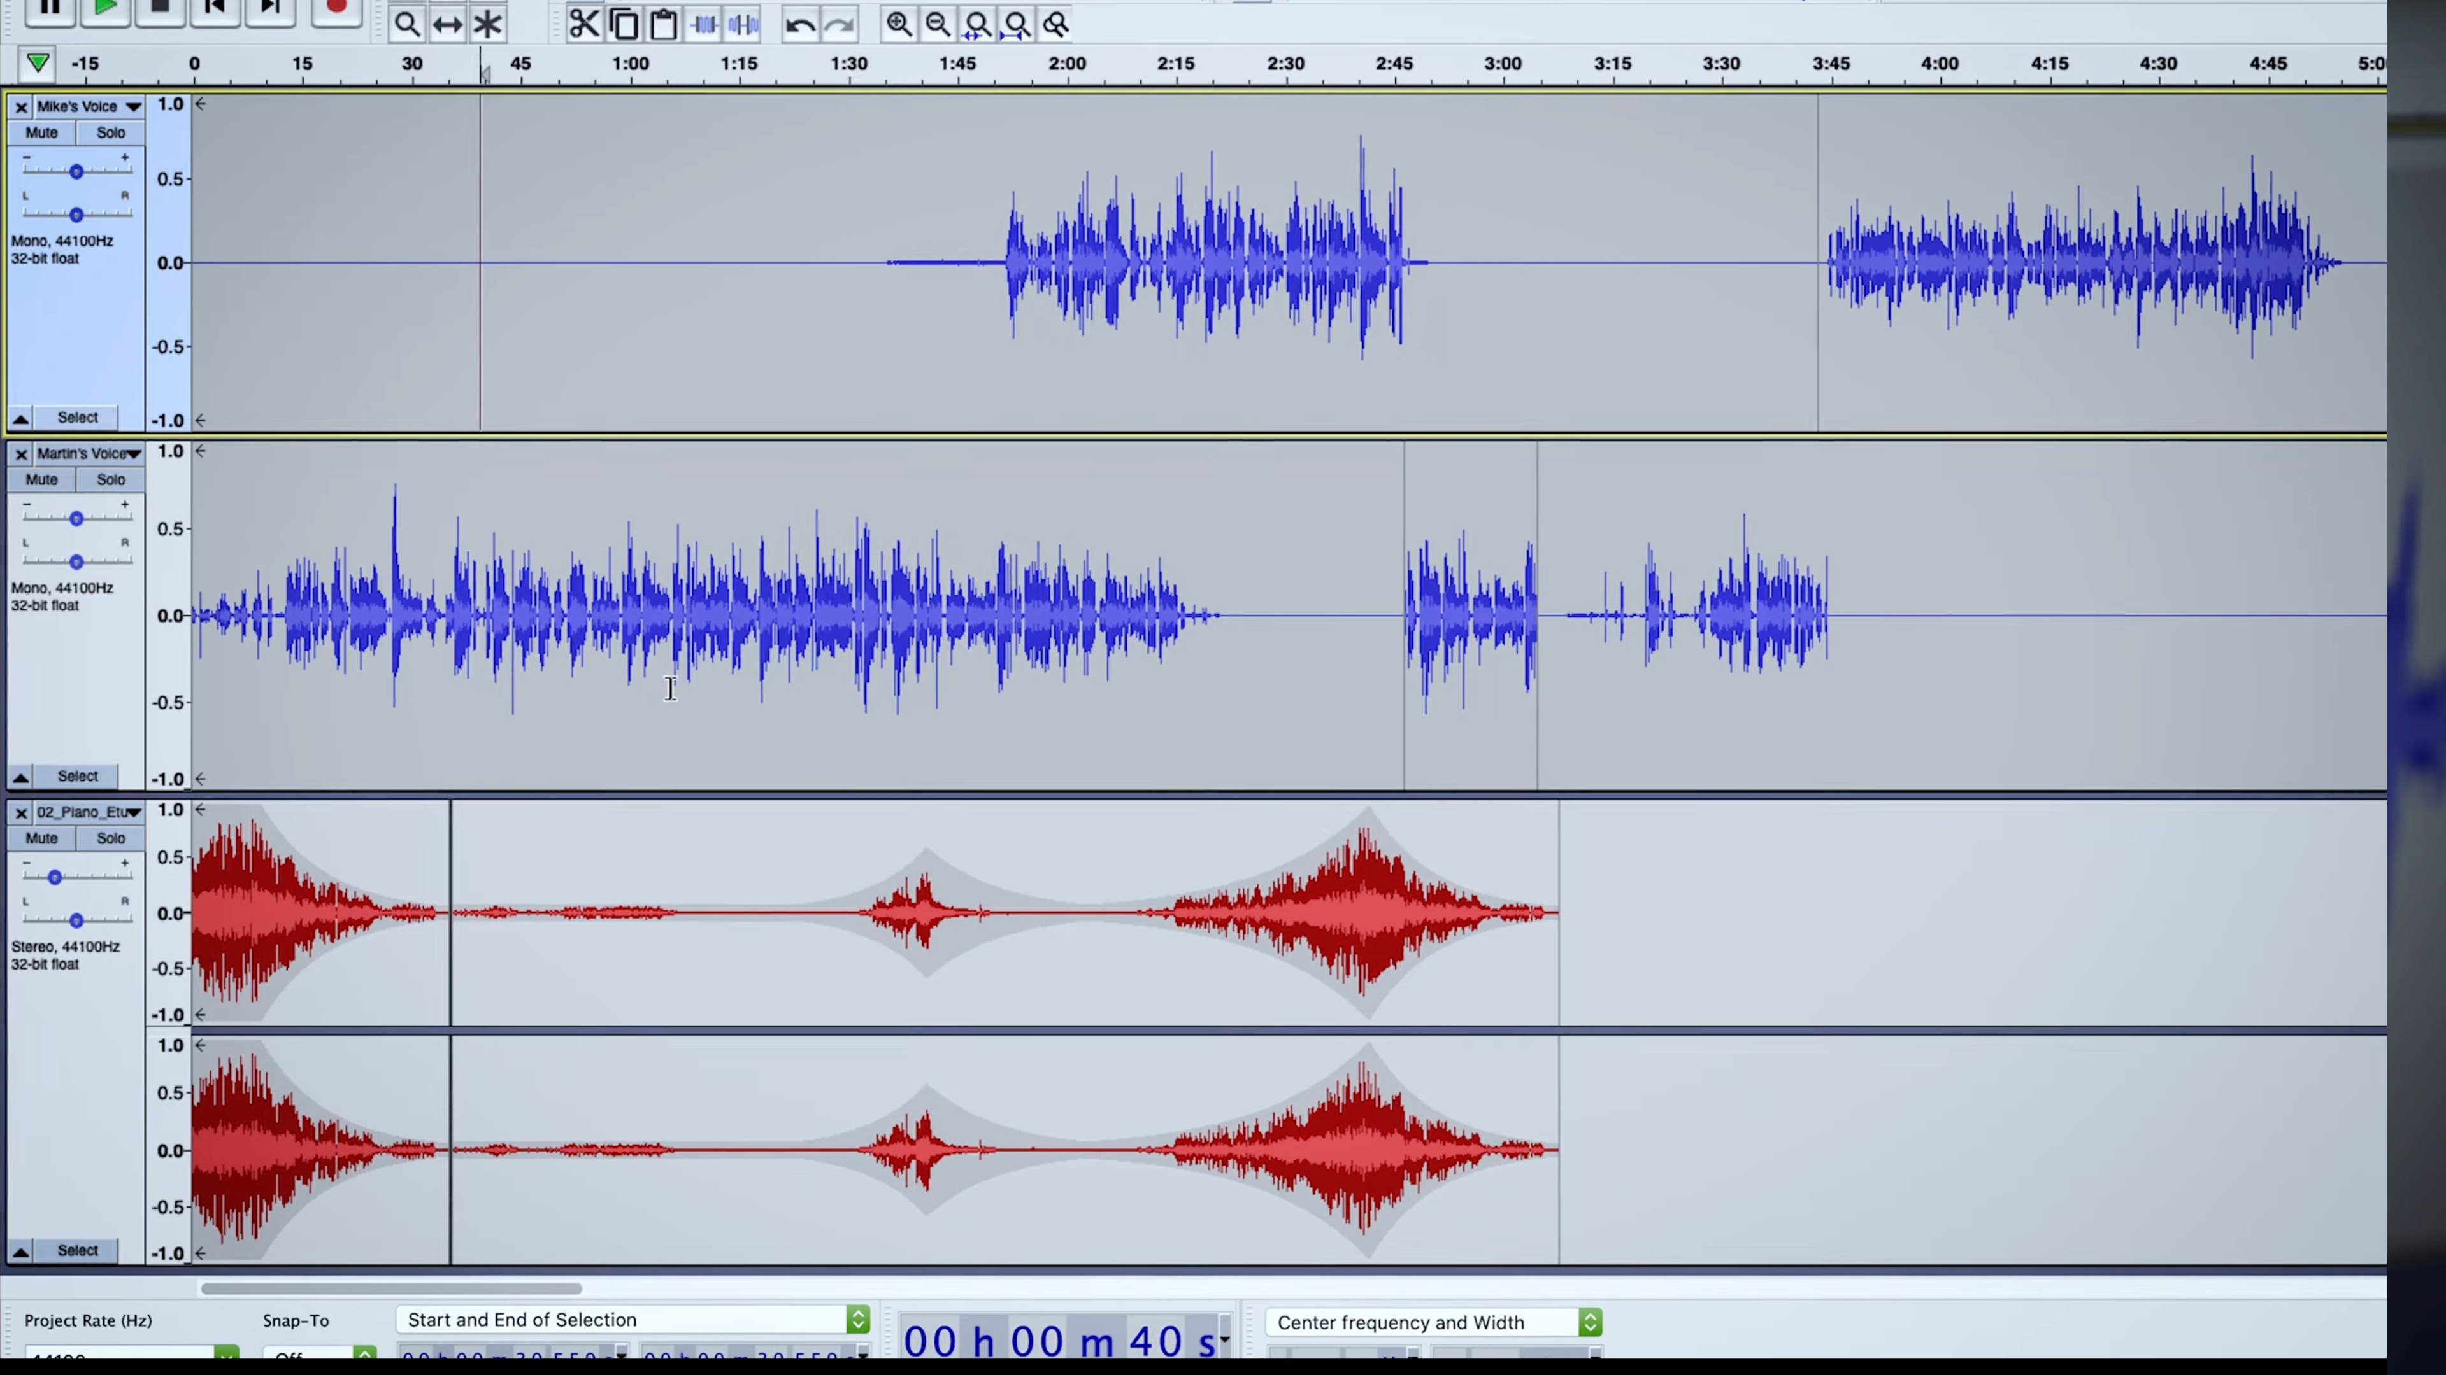
Task: Click Select on the Martin's Voice track
Action: [77, 775]
